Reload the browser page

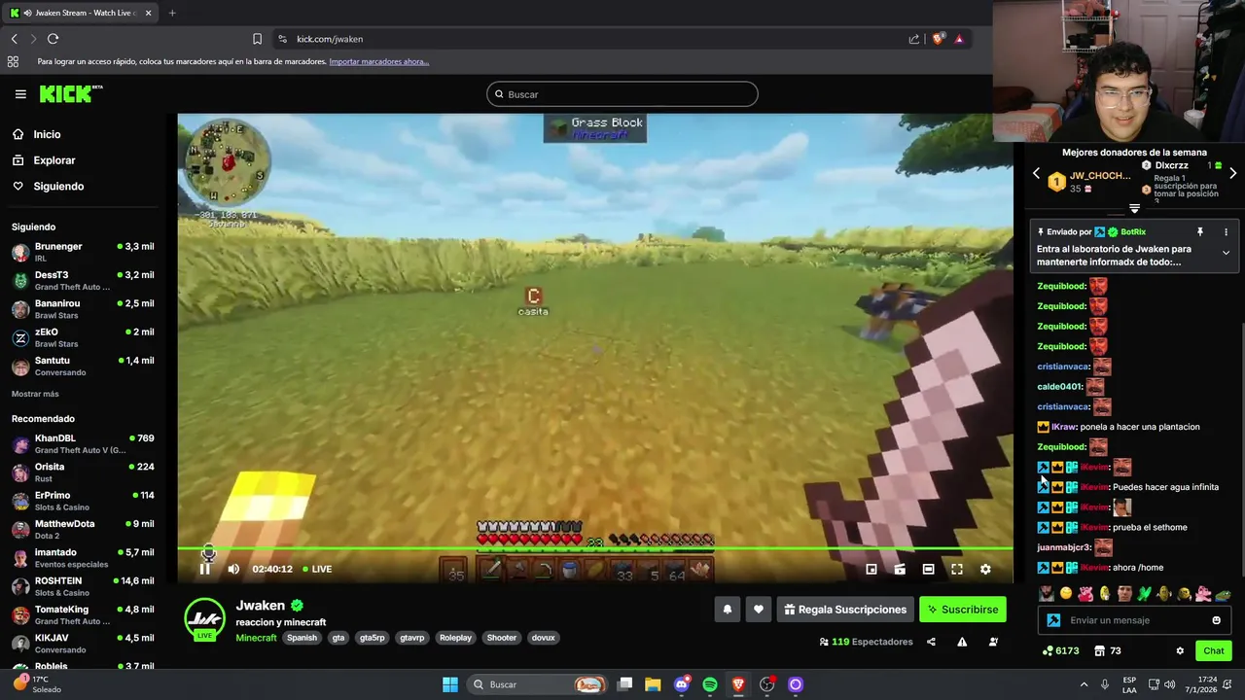click(x=53, y=39)
